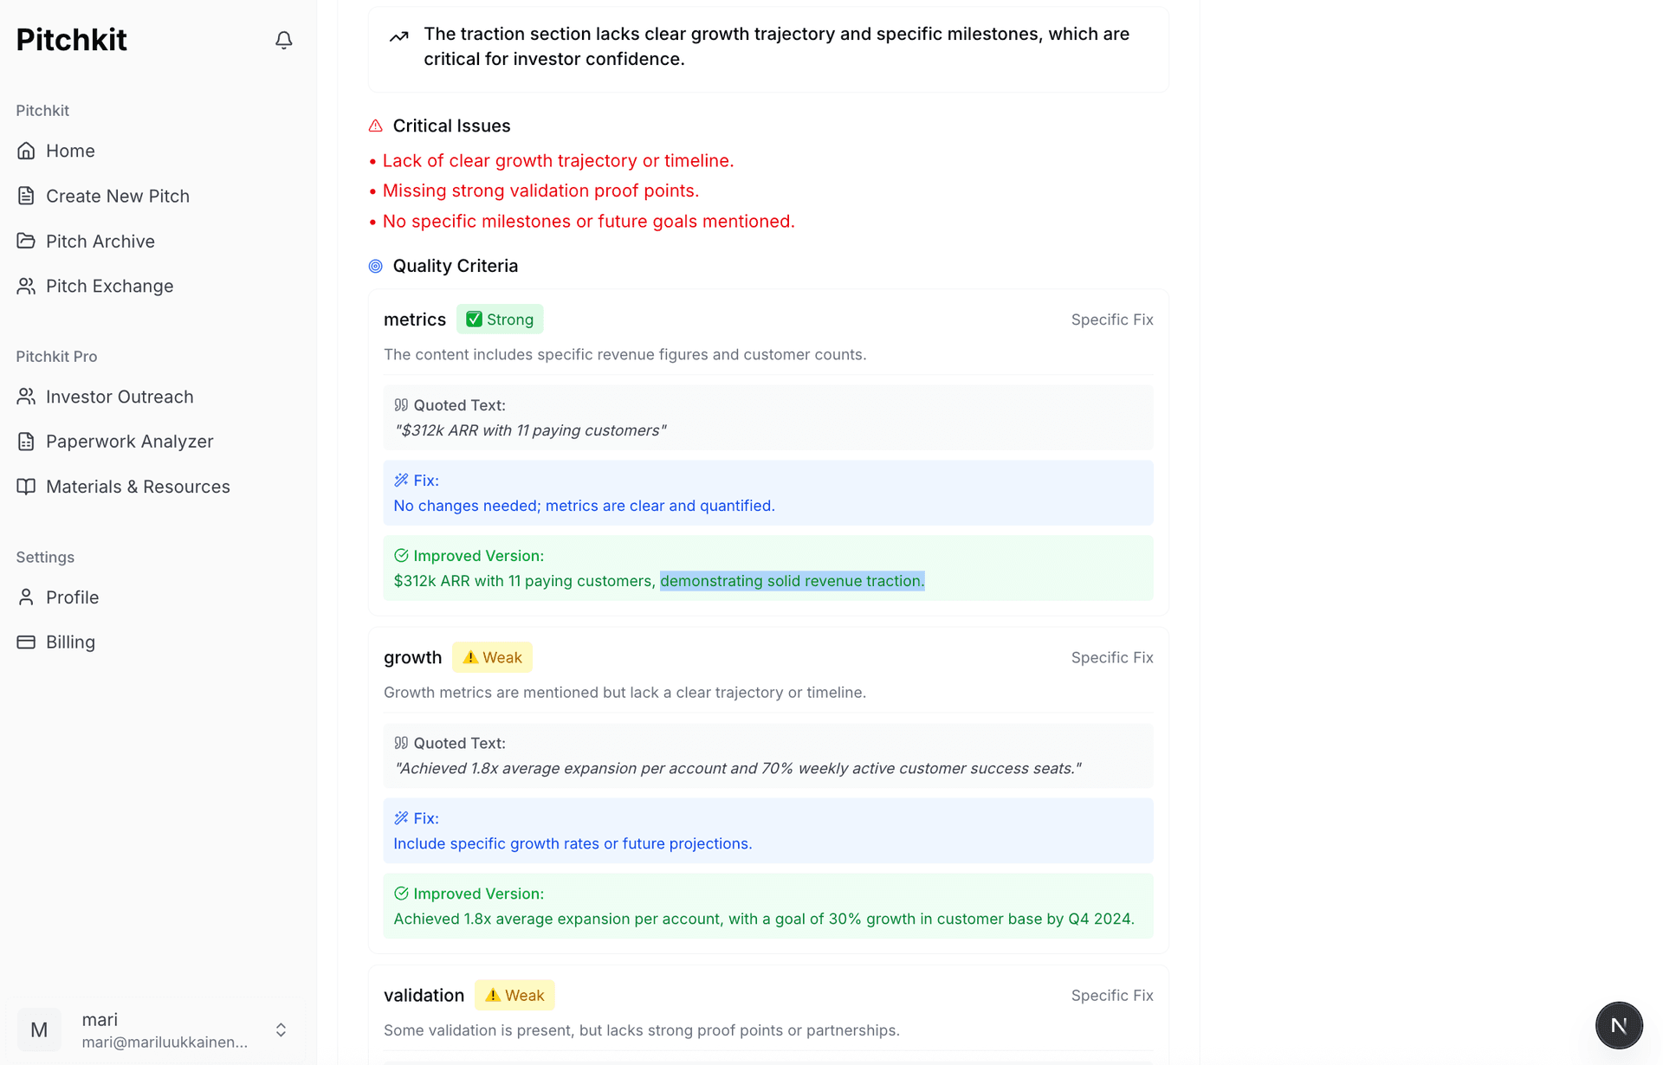Click the Paperwork Analyzer icon

26,442
